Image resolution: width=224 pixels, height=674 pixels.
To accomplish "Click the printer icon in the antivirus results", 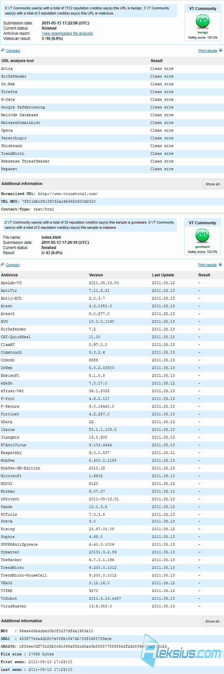I will click(x=220, y=265).
